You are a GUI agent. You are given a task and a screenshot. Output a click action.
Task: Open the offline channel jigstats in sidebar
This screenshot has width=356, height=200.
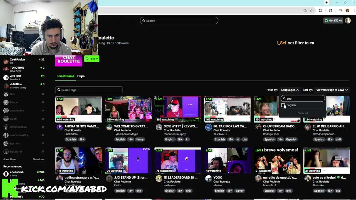(x=24, y=143)
